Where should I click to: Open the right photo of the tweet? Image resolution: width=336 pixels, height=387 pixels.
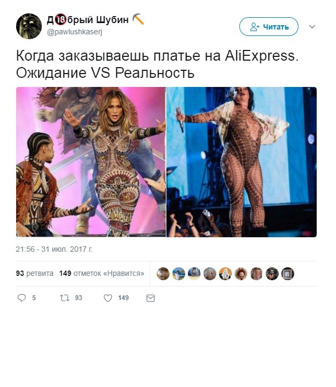click(x=242, y=162)
